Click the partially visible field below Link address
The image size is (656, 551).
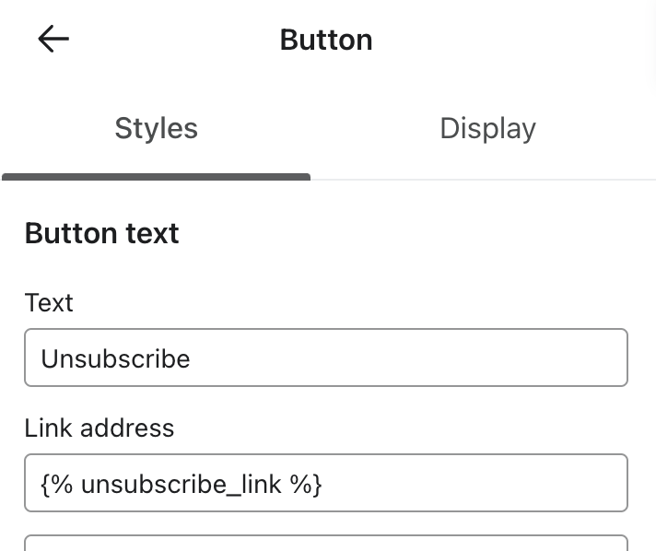pyautogui.click(x=325, y=543)
